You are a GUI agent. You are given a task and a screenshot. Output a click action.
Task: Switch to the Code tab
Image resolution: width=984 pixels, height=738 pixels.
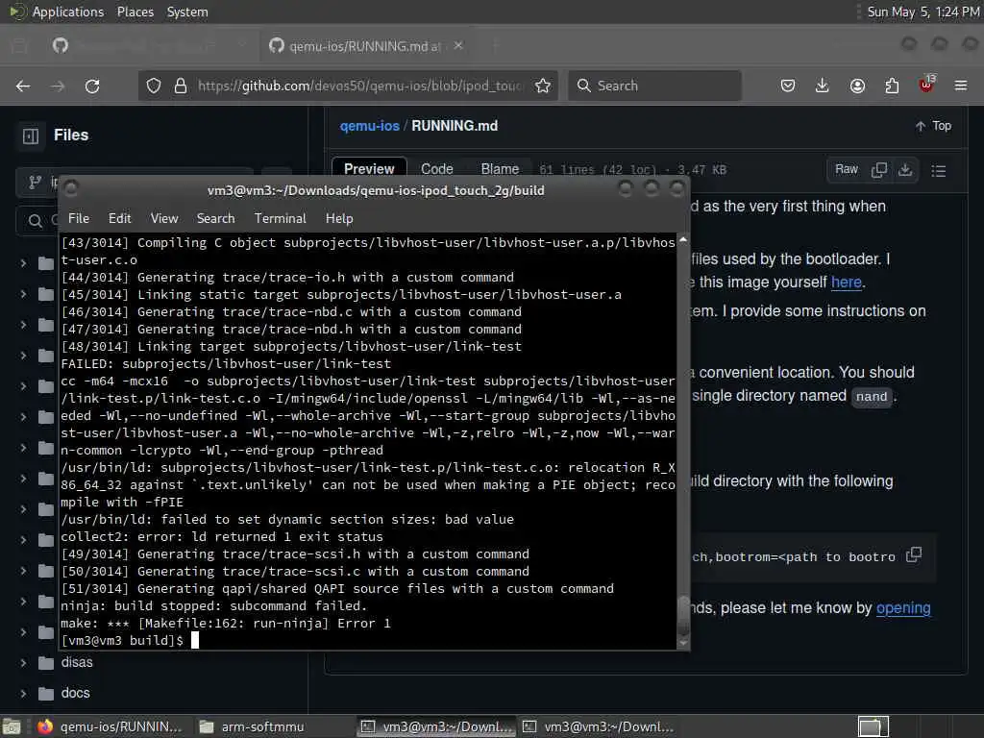click(437, 169)
